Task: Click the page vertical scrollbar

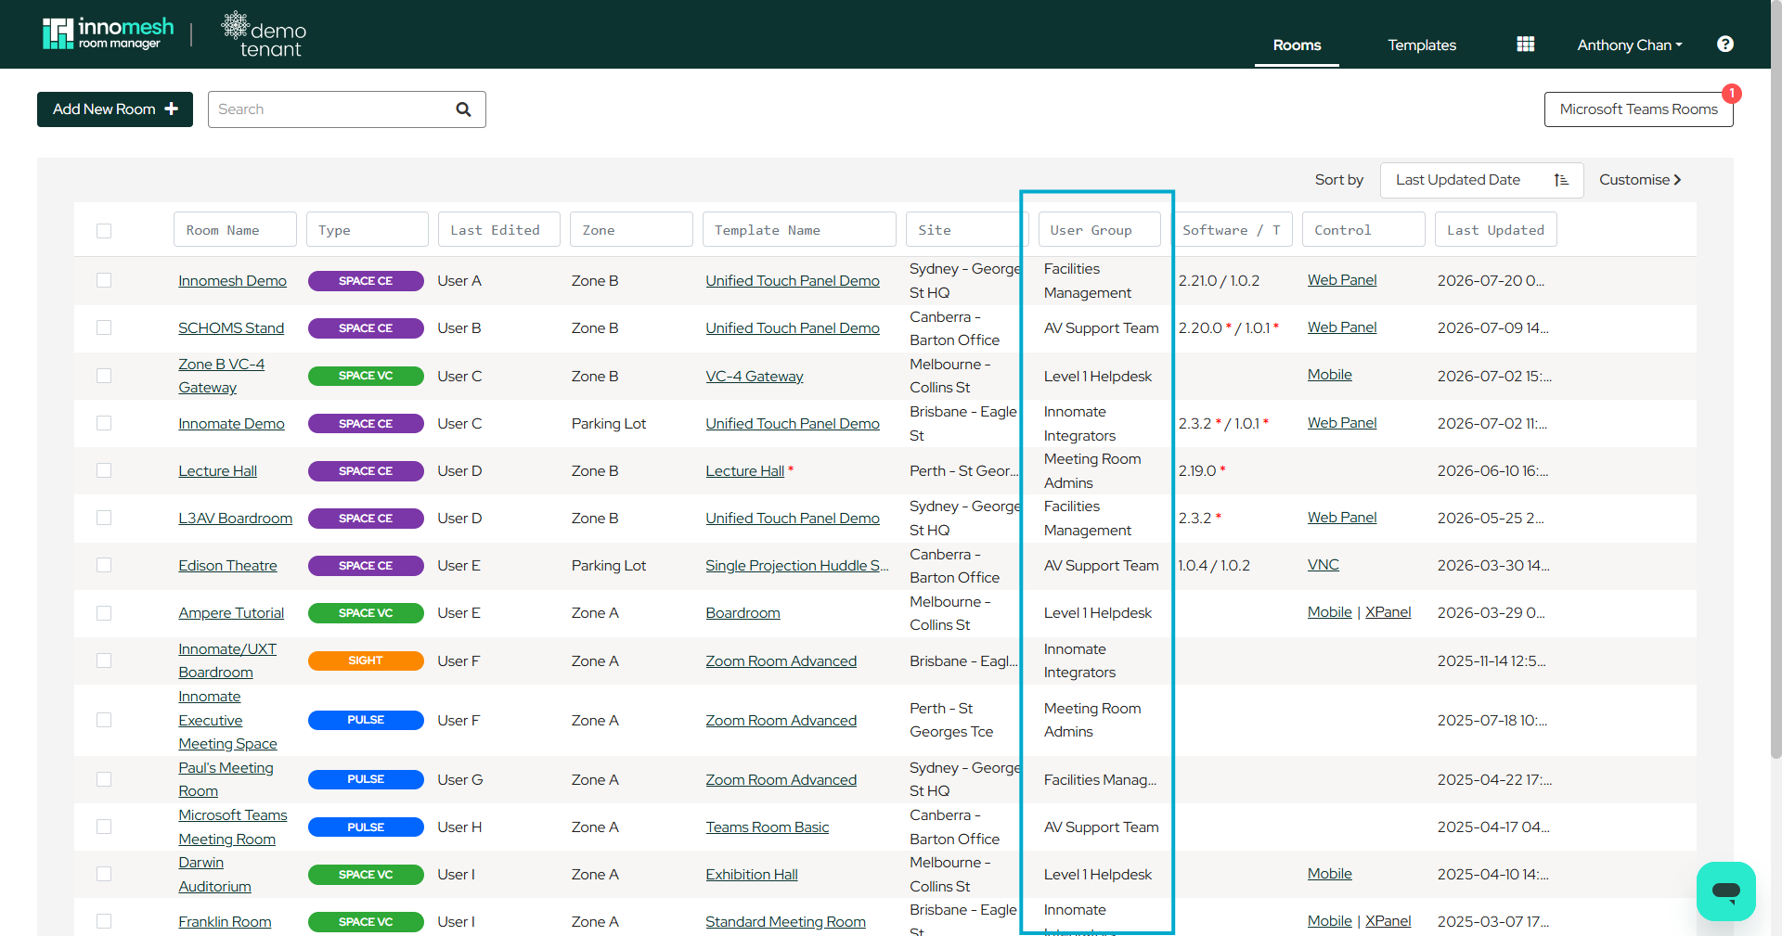Action: click(1776, 380)
